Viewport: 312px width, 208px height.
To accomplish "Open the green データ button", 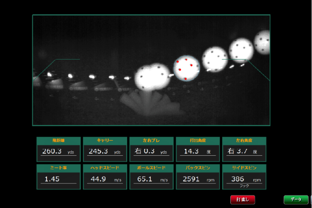I will click(296, 199).
